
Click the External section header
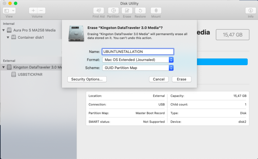click(x=9, y=61)
